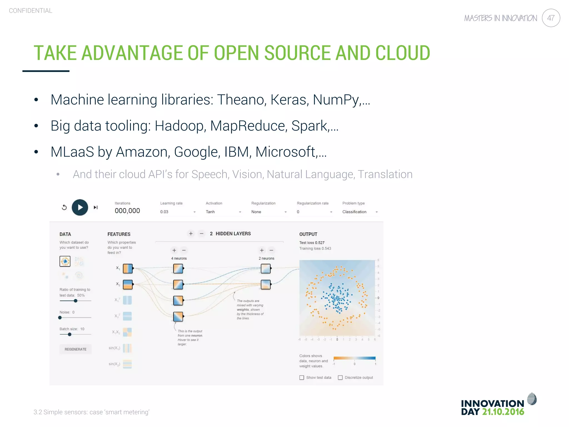Click the reset network icon
The height and width of the screenshot is (427, 569).
64,207
